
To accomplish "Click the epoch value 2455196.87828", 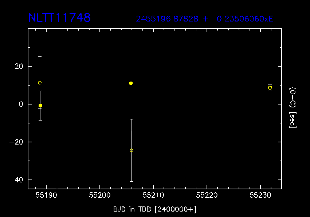I will [x=168, y=19].
